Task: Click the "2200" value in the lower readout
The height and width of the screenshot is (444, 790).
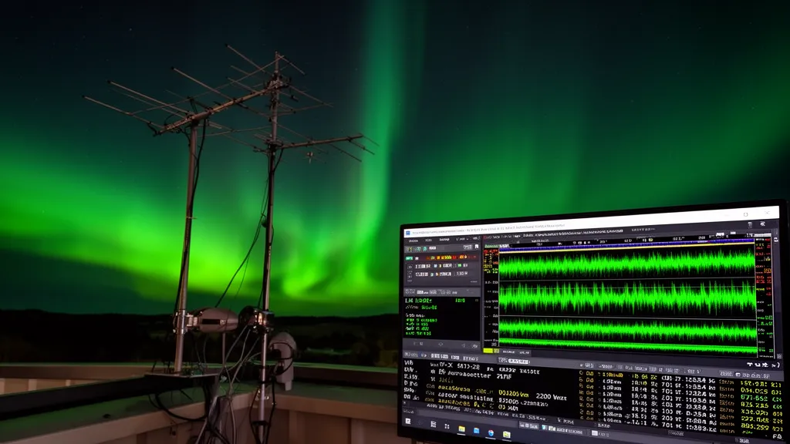Action: tap(544, 396)
